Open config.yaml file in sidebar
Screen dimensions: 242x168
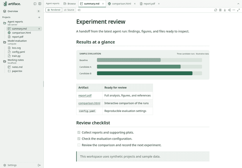[x=18, y=52]
